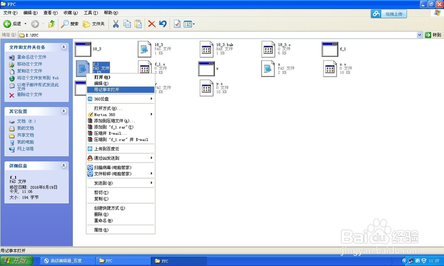Expand the 360 cloud drive submenu
This screenshot has height=266, width=444.
click(121, 99)
